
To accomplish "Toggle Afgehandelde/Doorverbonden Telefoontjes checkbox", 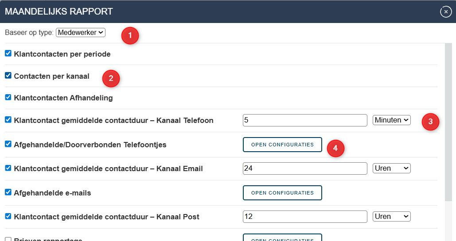I will (8, 144).
